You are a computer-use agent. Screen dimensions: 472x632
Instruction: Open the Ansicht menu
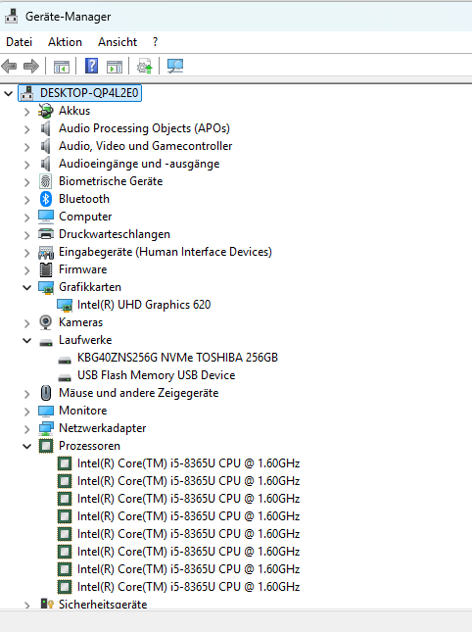(x=118, y=42)
